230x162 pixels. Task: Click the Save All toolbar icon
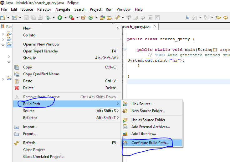(x=33, y=18)
